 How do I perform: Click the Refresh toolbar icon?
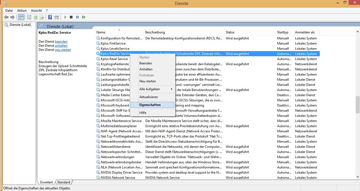click(36, 17)
